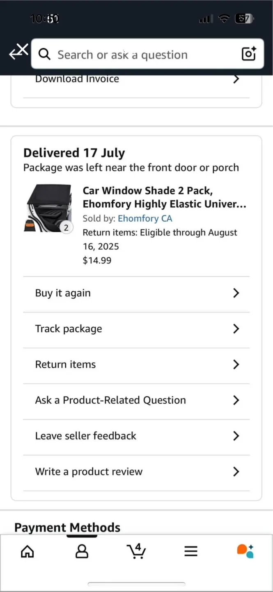Tap chevron beside Track package
The width and height of the screenshot is (273, 592).
(236, 329)
